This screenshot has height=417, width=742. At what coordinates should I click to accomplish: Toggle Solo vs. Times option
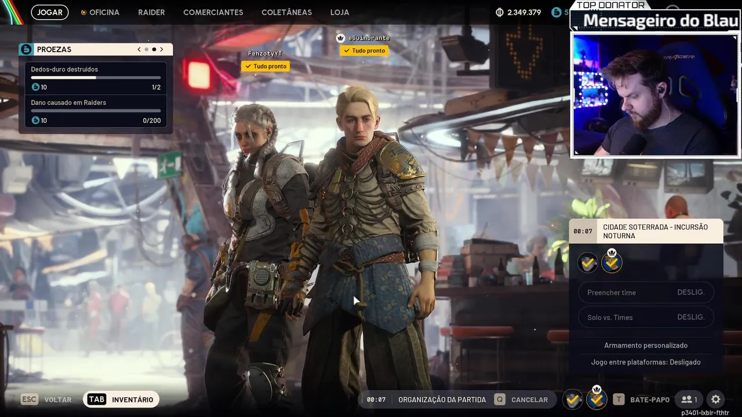[646, 317]
